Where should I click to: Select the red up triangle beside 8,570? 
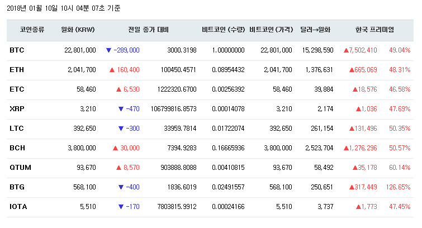pyautogui.click(x=118, y=168)
